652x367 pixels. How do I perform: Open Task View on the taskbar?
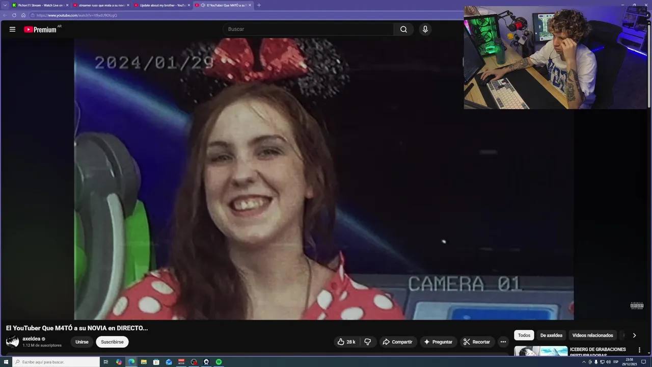106,362
